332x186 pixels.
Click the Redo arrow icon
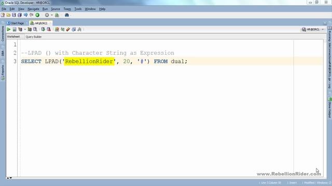point(31,15)
